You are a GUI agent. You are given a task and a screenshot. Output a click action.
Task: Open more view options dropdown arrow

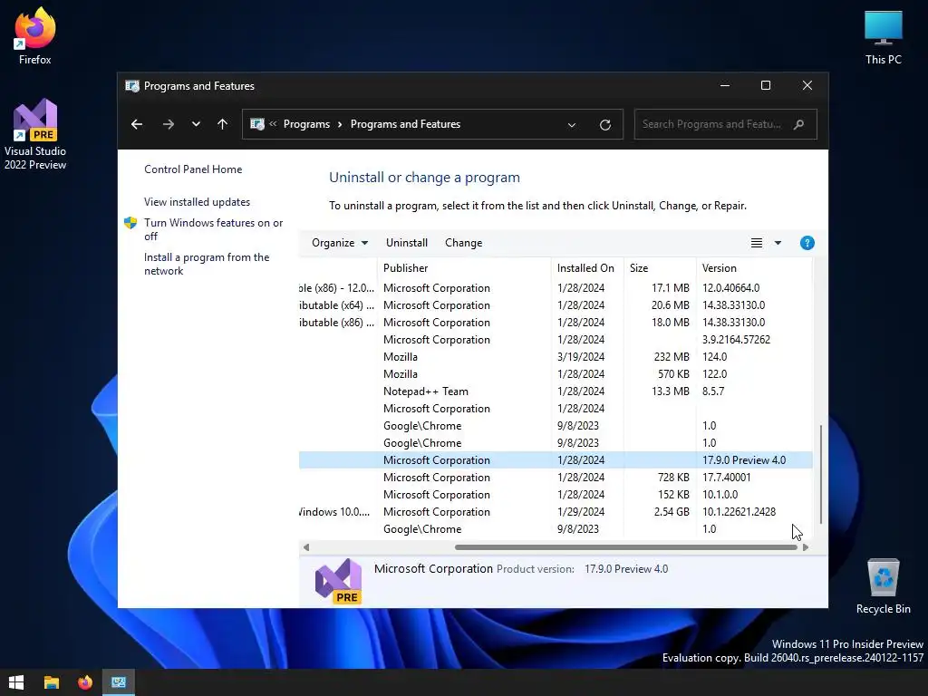tap(778, 243)
